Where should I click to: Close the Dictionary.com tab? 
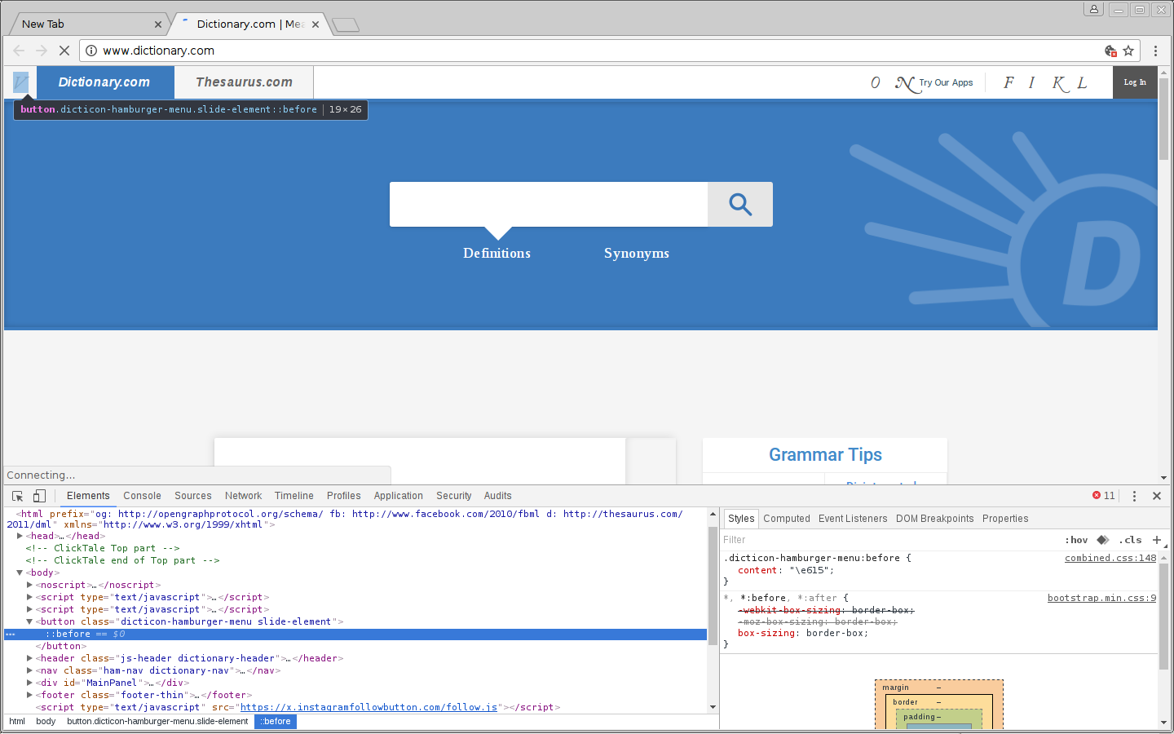click(x=316, y=24)
